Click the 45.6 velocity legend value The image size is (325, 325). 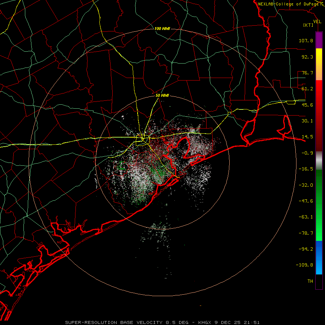pos(307,105)
